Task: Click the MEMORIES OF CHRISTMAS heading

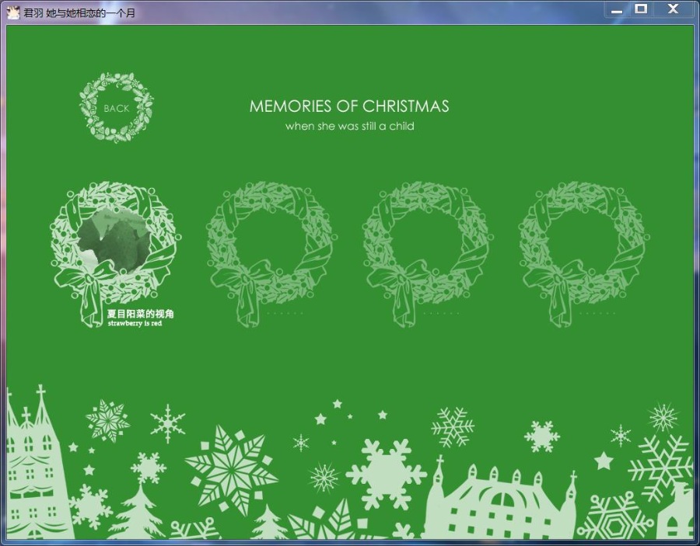Action: pos(349,106)
